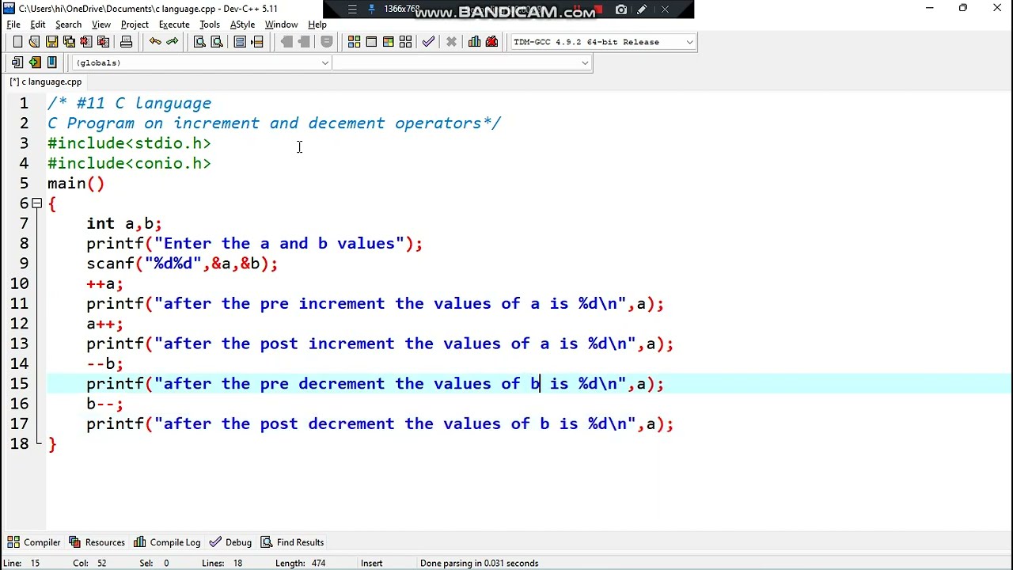Switch to the c language.cpp file tab
The height and width of the screenshot is (570, 1013).
(46, 82)
